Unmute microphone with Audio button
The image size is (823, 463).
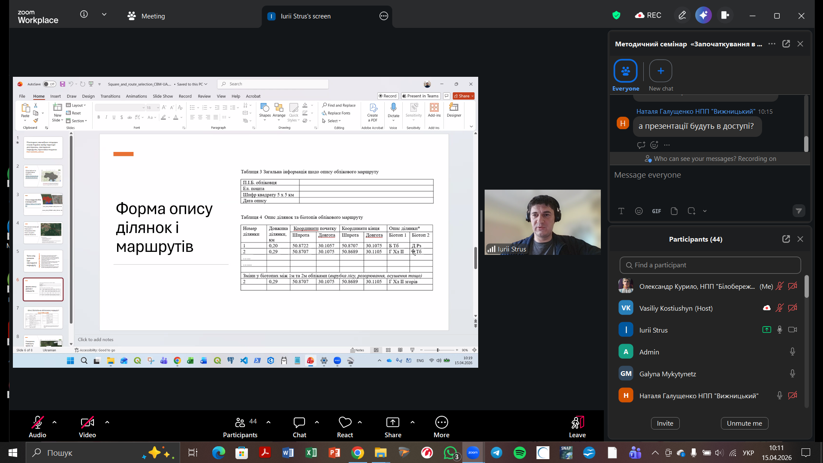[37, 423]
